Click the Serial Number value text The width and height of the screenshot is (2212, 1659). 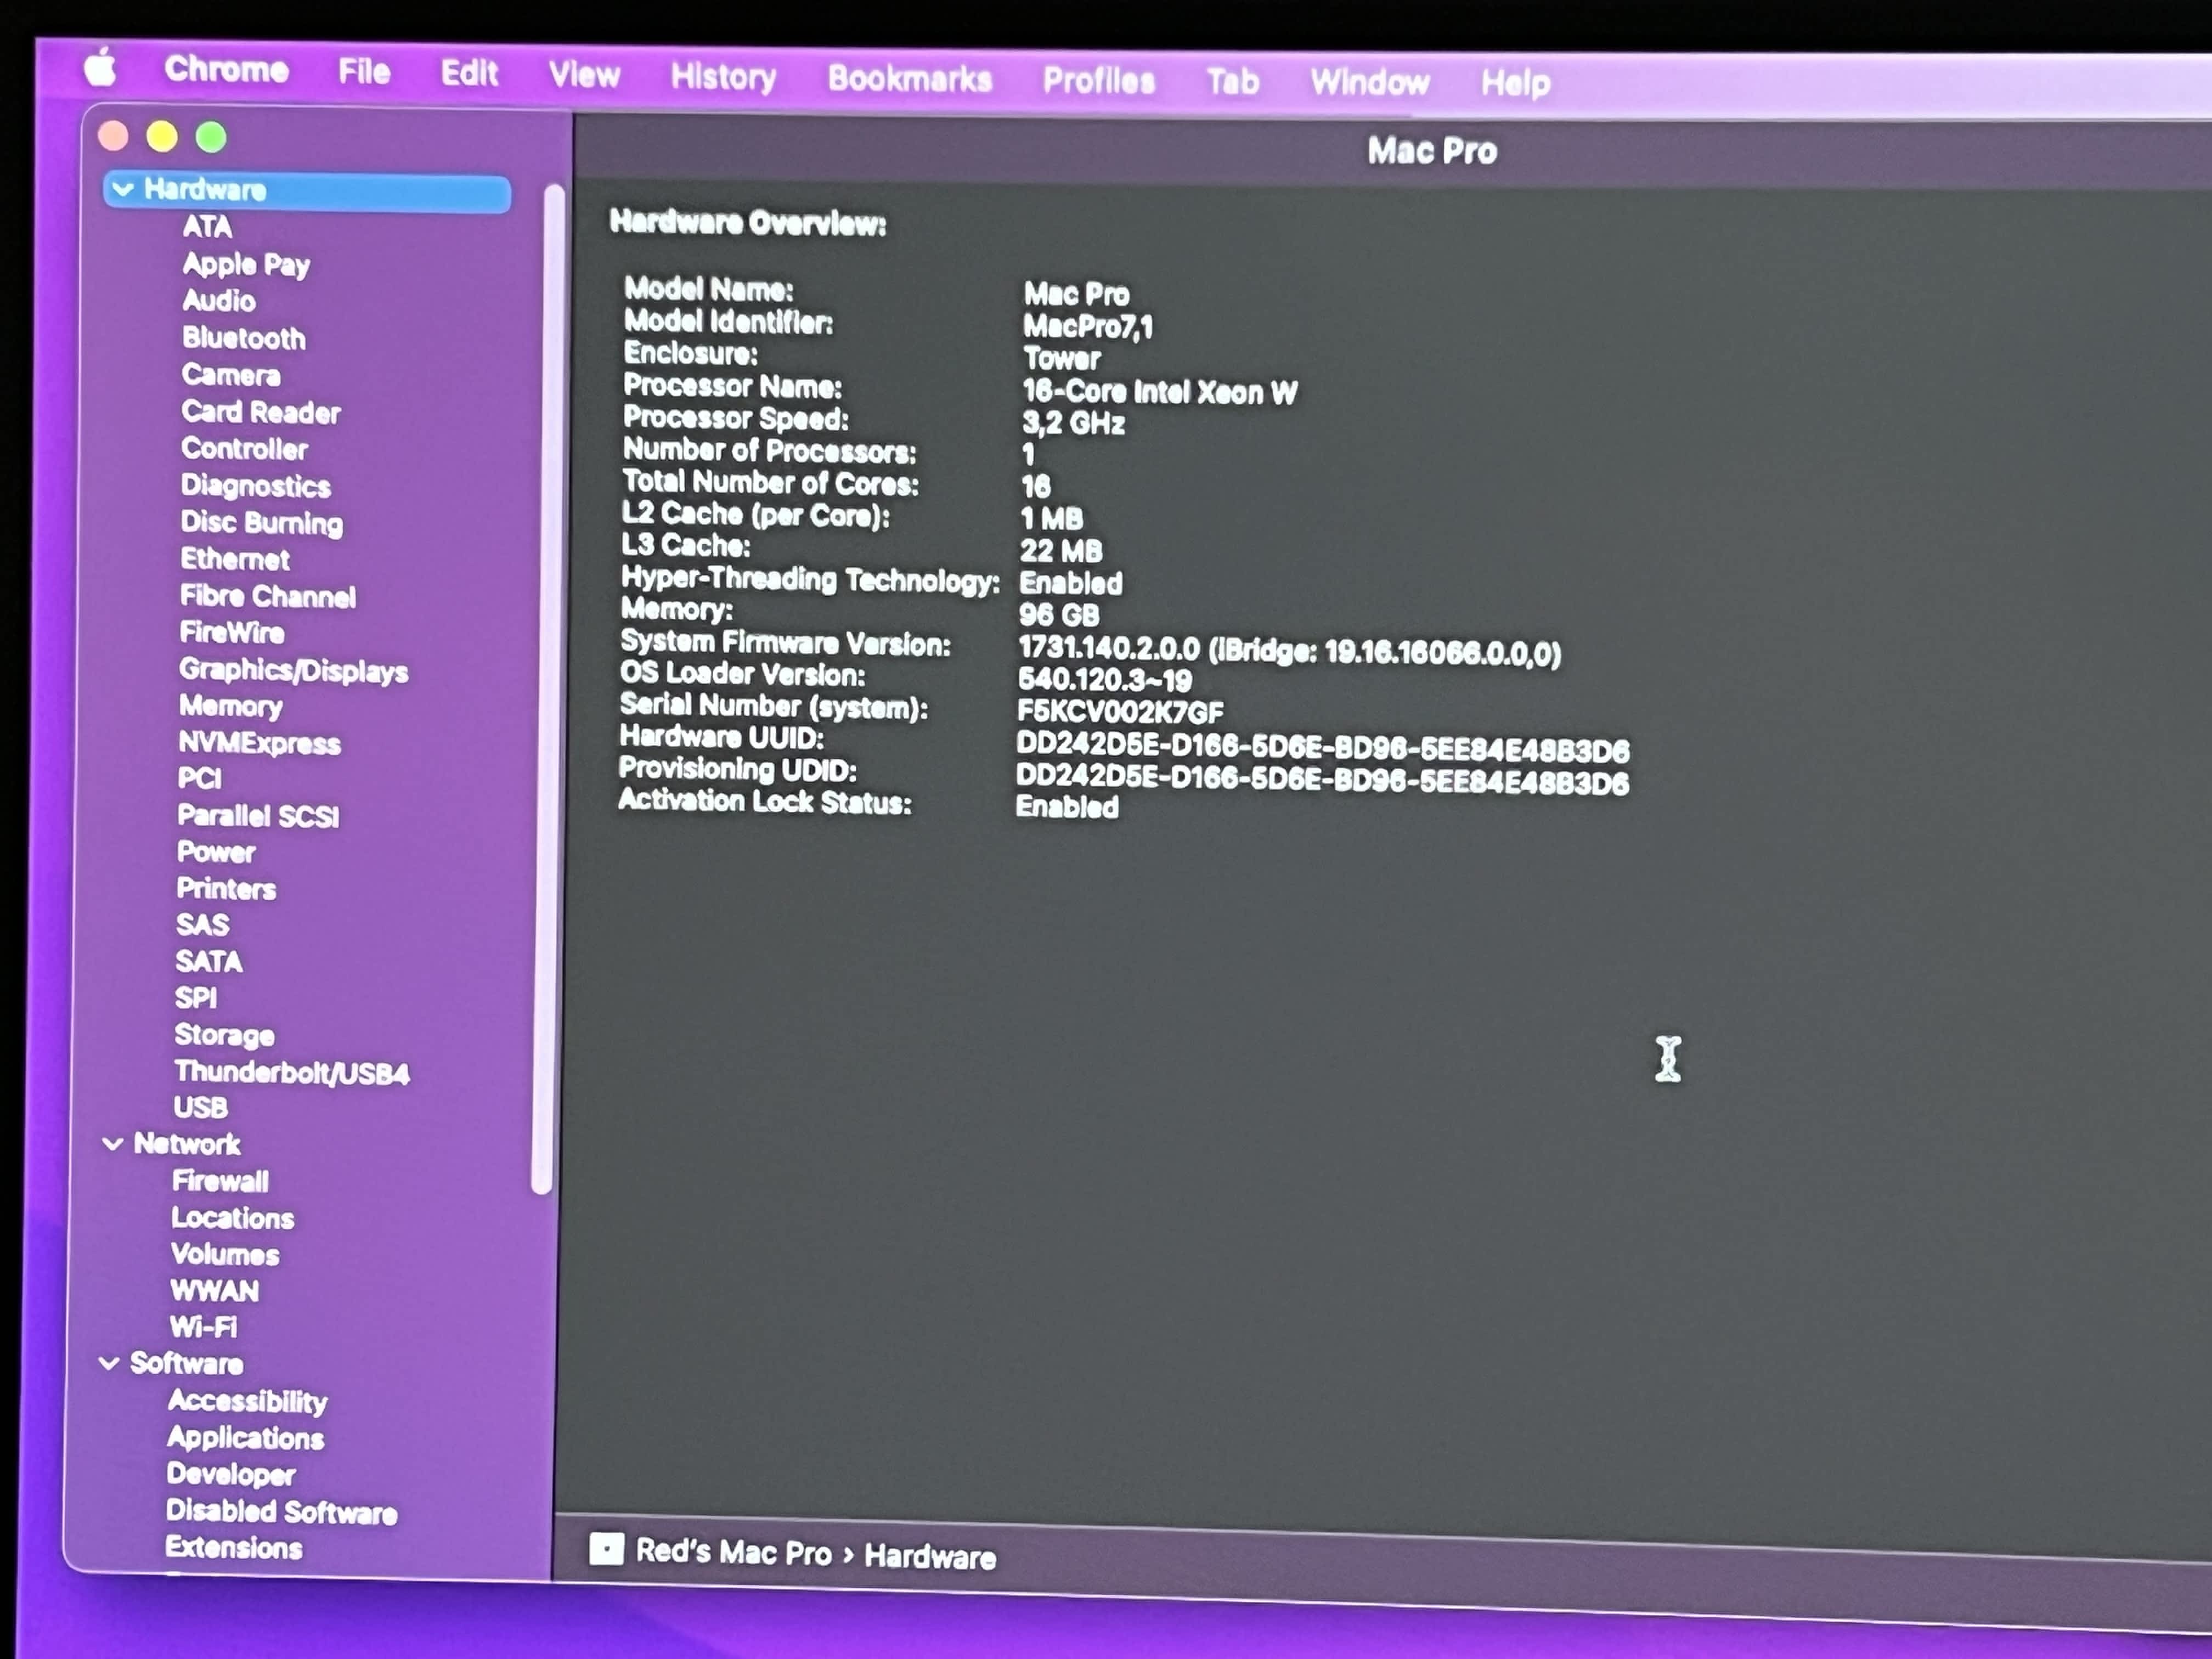[1120, 712]
